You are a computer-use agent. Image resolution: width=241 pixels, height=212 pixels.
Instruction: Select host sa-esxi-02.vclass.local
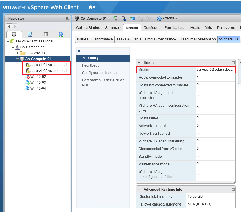[49, 71]
